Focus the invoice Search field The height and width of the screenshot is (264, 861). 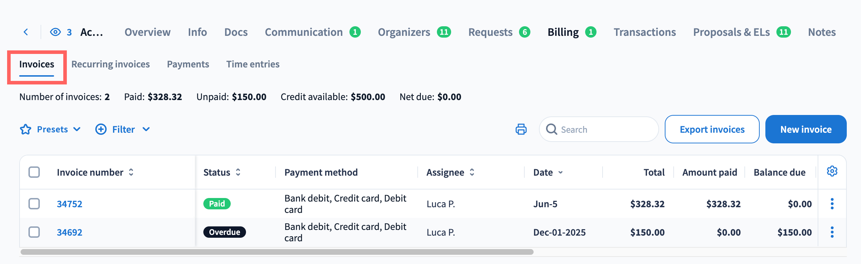coord(599,129)
